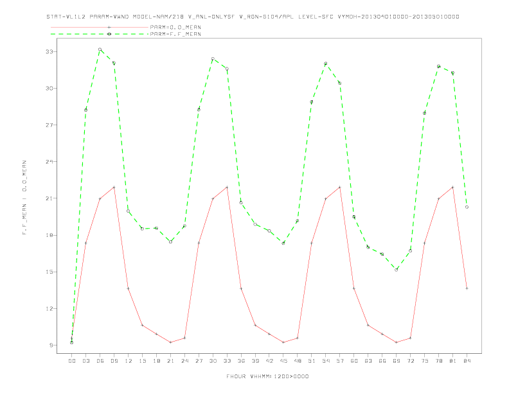
Task: Click the green F_MEAN peak marker at hour 06
Action: click(100, 49)
